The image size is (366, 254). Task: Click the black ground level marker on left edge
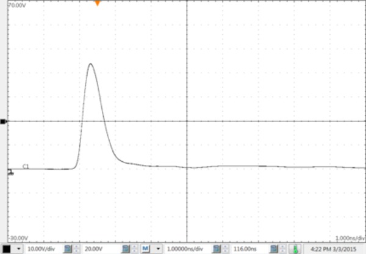pos(3,122)
